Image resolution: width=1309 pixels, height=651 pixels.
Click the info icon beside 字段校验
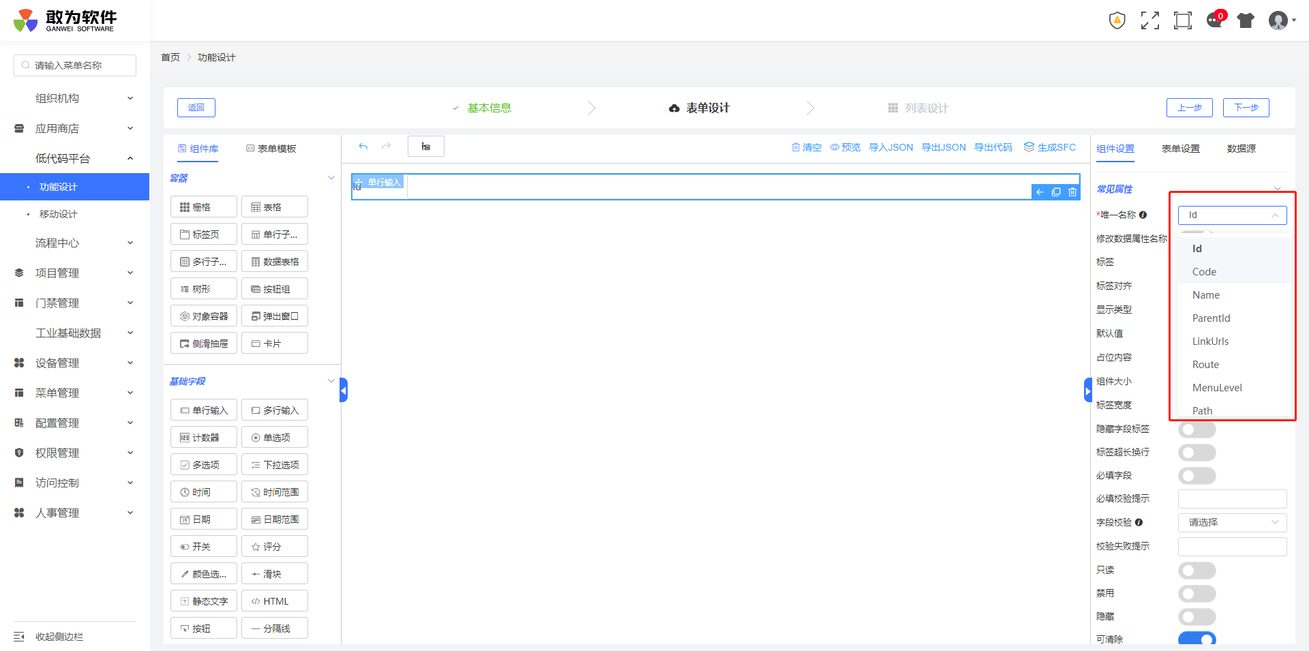[1139, 522]
